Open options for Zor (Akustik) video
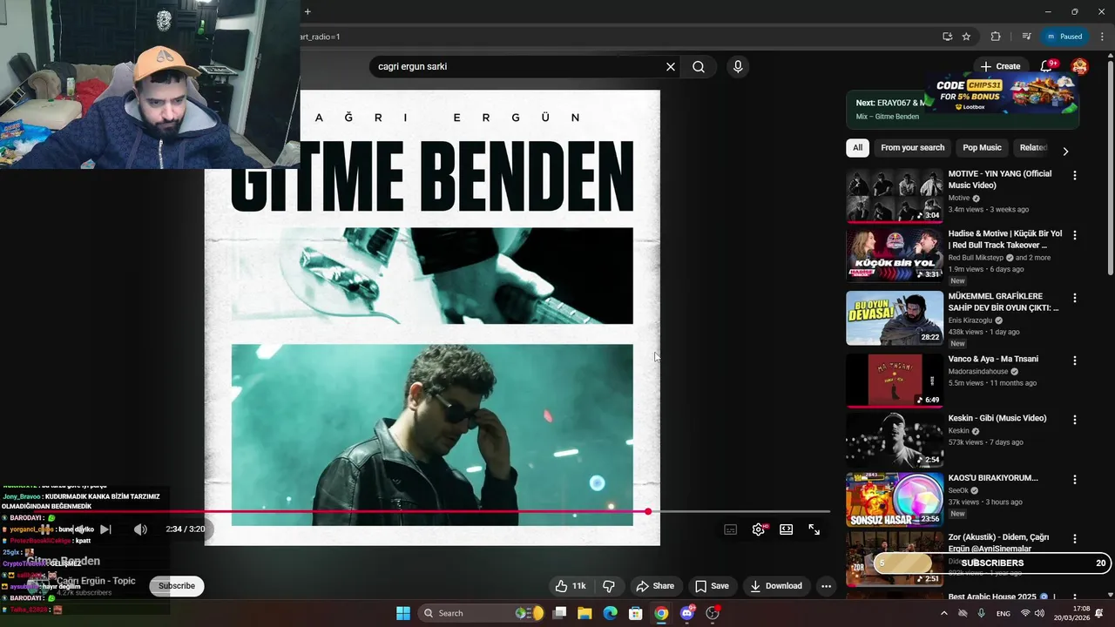The width and height of the screenshot is (1115, 627). click(x=1075, y=539)
